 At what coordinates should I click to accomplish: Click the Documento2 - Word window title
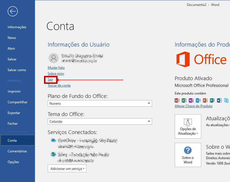tap(203, 5)
